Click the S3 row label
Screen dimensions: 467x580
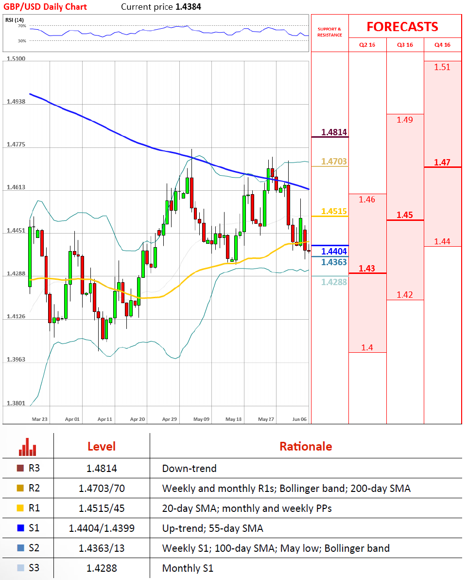(x=34, y=568)
